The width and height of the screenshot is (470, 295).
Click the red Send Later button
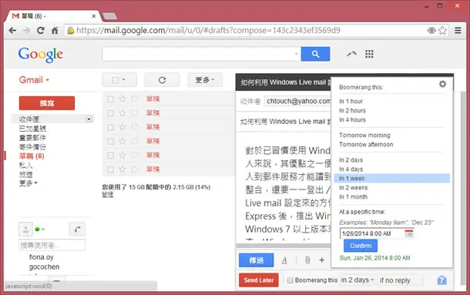pyautogui.click(x=259, y=280)
